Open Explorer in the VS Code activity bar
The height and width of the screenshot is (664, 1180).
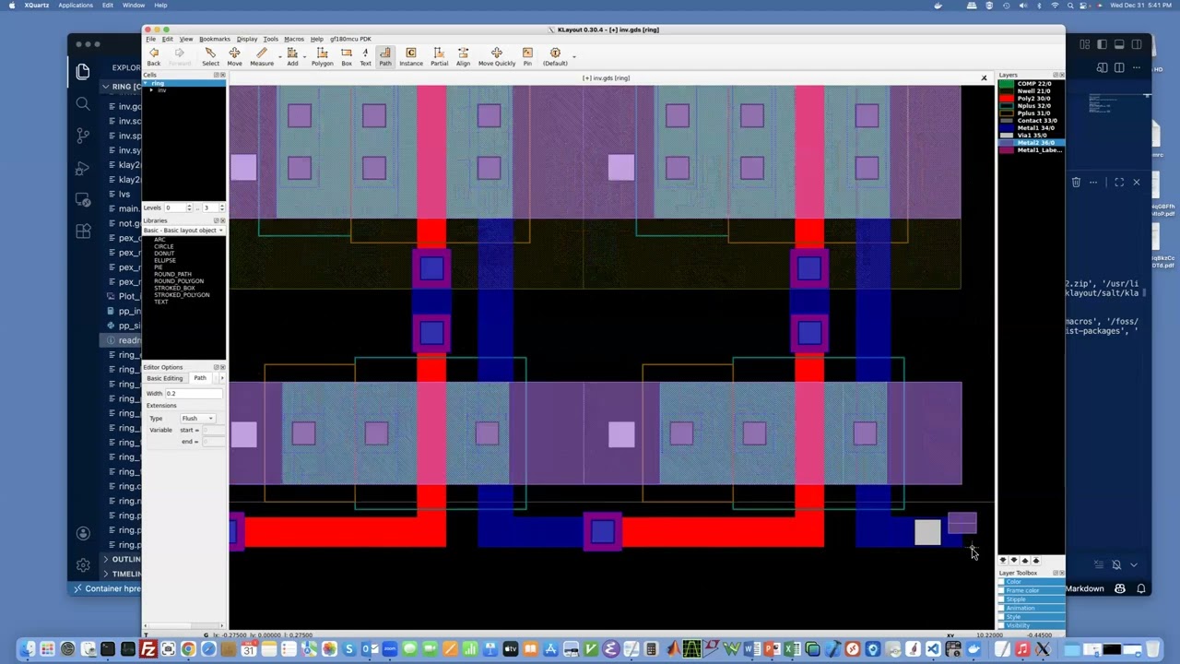tap(83, 72)
